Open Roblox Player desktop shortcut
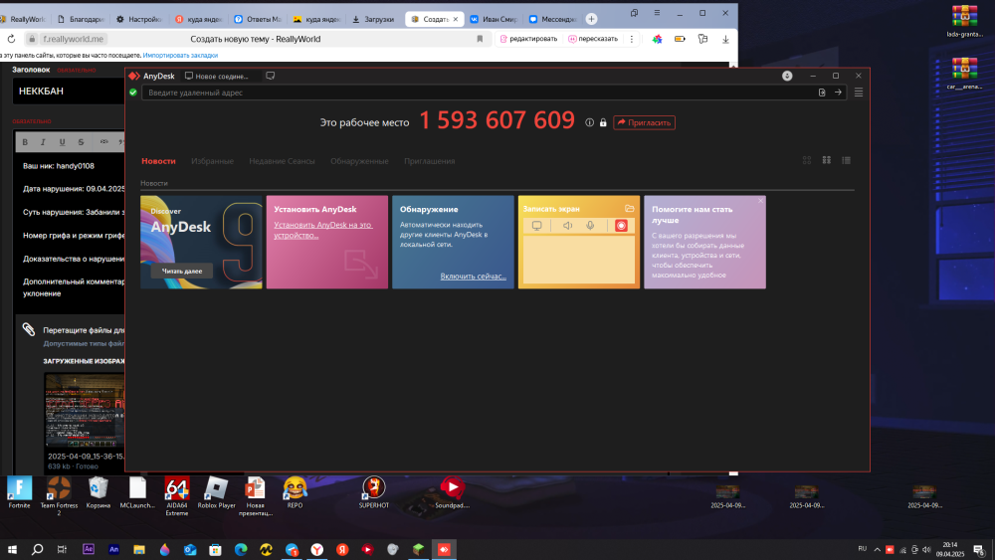 216,492
